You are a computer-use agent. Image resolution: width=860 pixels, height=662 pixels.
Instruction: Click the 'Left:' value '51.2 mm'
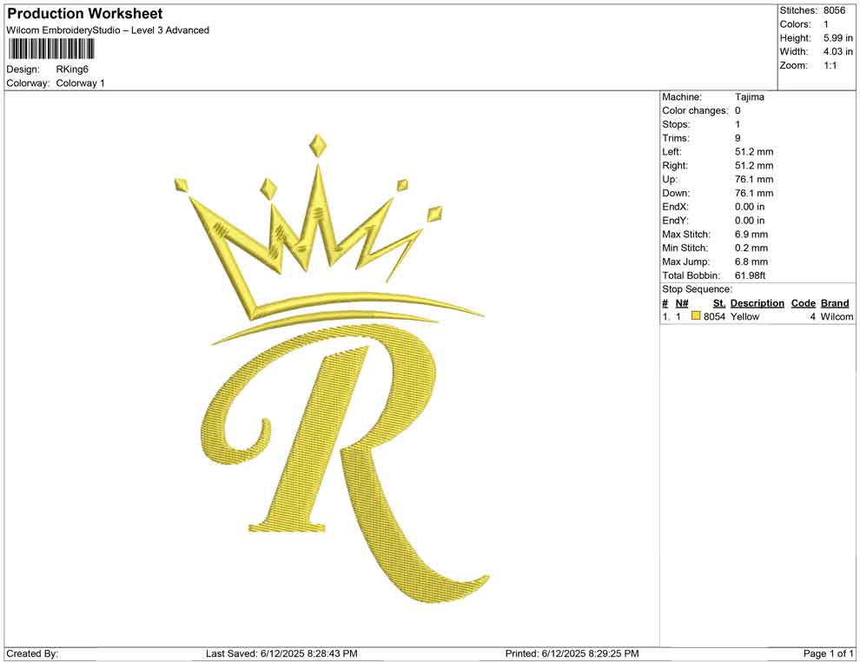point(754,151)
